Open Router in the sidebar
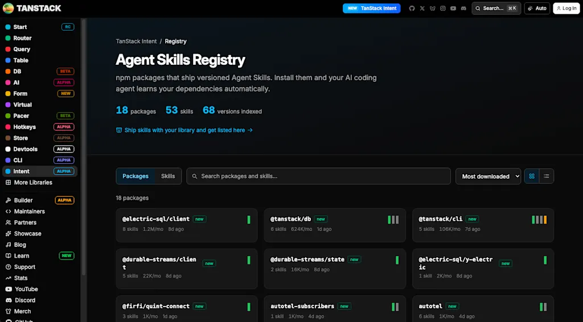This screenshot has height=322, width=583. [x=40, y=38]
